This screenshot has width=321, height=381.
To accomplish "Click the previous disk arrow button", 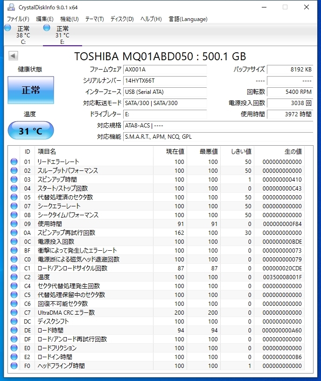I will 13,56.
